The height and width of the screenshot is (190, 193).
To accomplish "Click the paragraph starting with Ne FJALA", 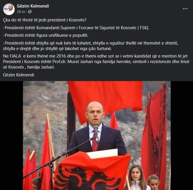I will (x=96, y=62).
